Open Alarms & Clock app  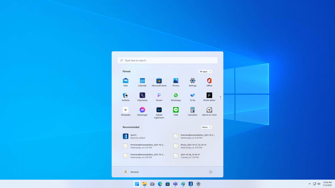tap(209, 110)
